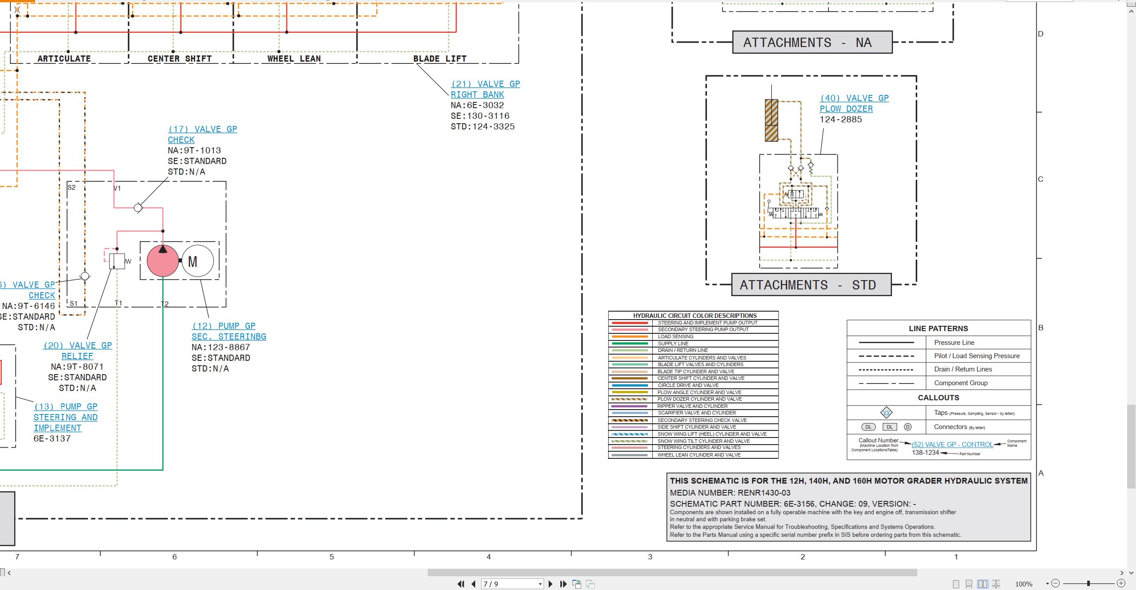The height and width of the screenshot is (590, 1136).
Task: Click the 6E-3137 part number text
Action: point(52,438)
